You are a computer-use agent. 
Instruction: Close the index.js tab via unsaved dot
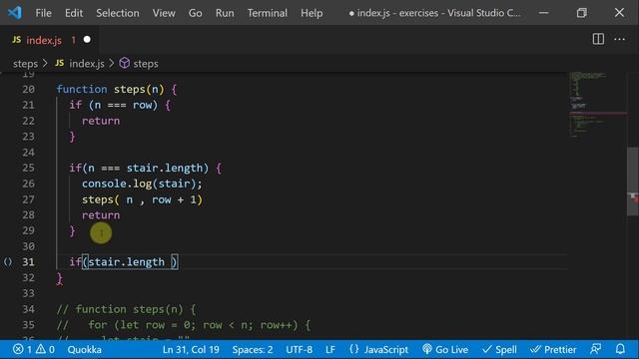pyautogui.click(x=87, y=40)
